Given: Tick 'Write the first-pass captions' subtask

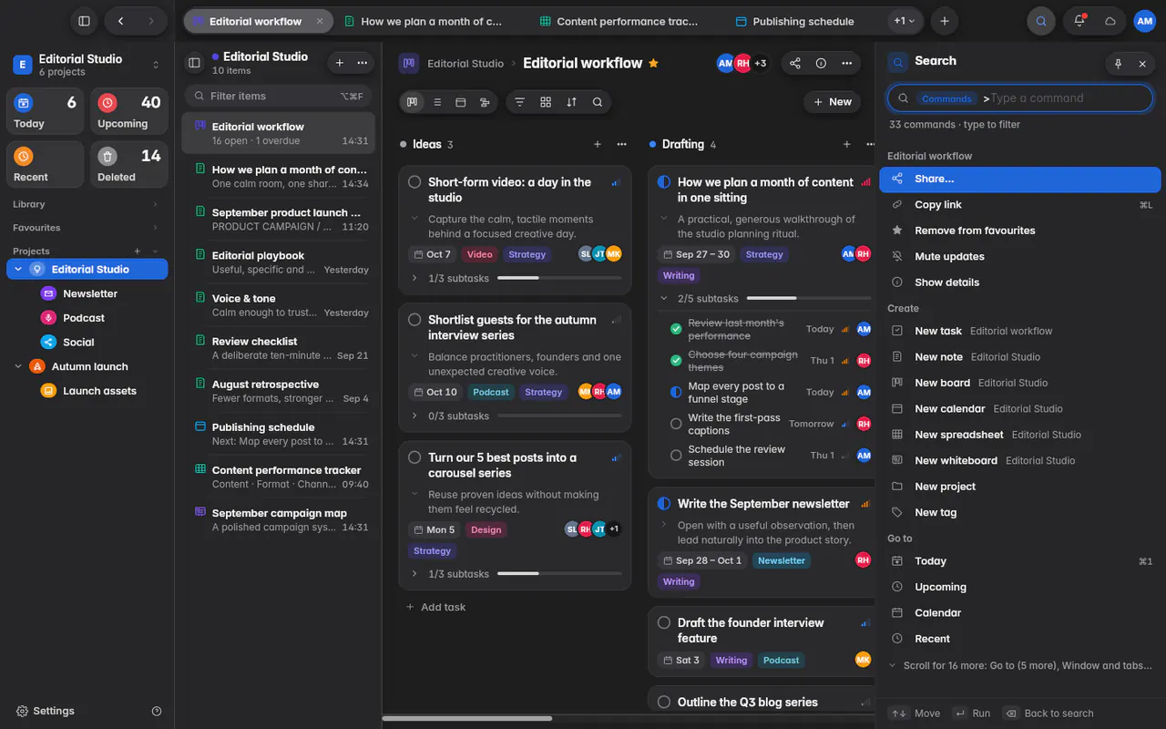Looking at the screenshot, I should 676,424.
